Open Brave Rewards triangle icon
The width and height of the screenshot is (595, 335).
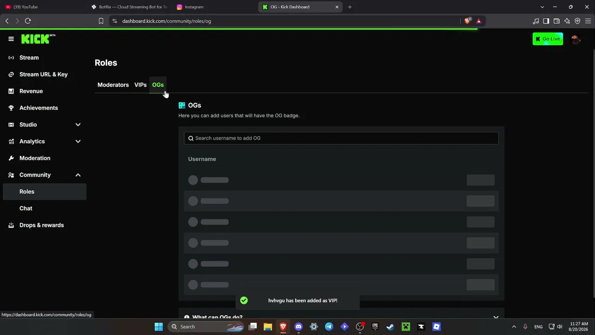pos(479,21)
